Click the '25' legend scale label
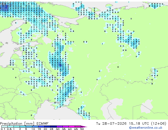The width and height of the screenshot is (168, 130). (51, 129)
